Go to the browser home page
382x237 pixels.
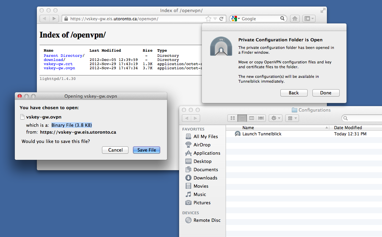coord(295,19)
